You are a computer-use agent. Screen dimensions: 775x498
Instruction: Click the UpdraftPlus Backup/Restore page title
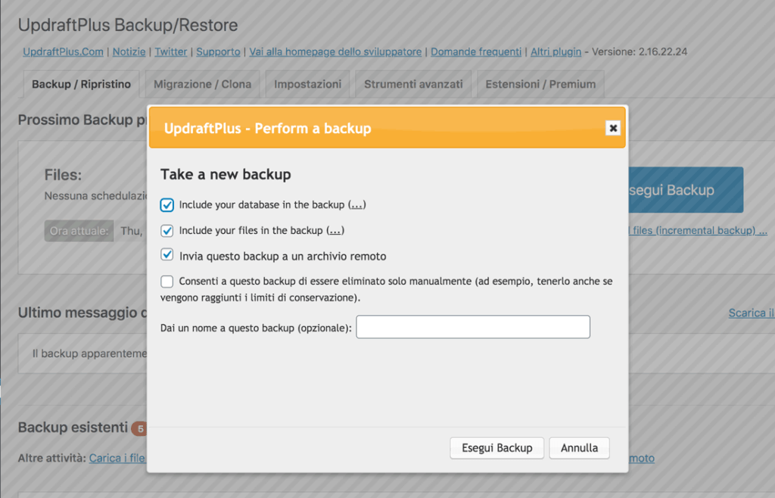point(128,25)
